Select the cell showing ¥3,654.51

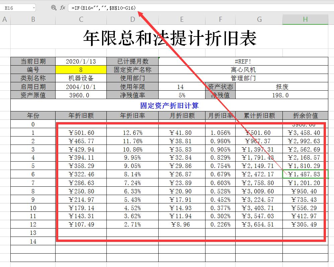point(259,225)
